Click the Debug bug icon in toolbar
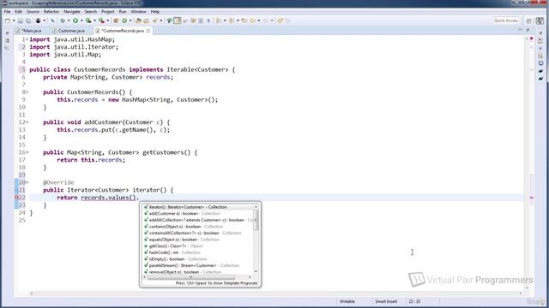 click(x=63, y=21)
